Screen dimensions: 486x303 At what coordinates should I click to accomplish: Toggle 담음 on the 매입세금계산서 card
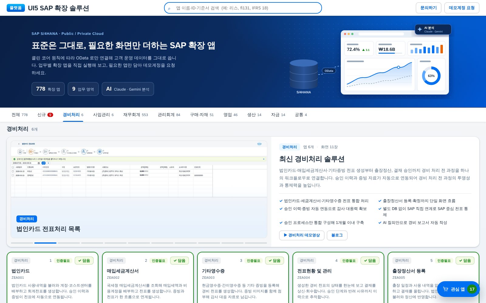[180, 261]
